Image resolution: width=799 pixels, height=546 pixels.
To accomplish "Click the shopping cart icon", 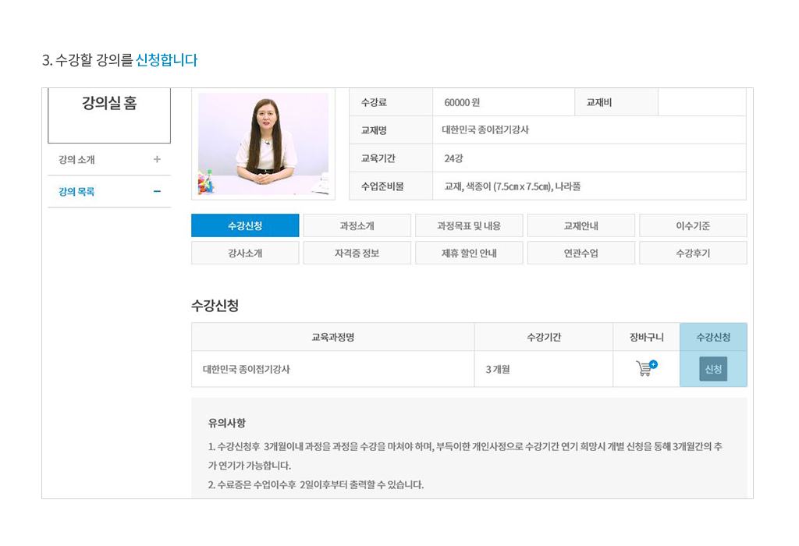I will tap(646, 368).
